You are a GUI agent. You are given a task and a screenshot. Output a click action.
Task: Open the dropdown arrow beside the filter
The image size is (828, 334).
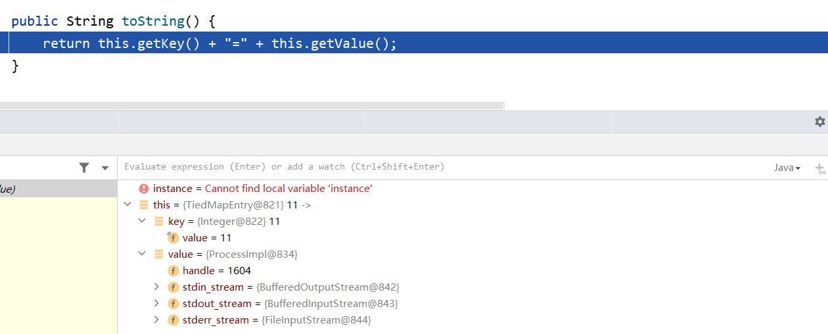tap(104, 168)
